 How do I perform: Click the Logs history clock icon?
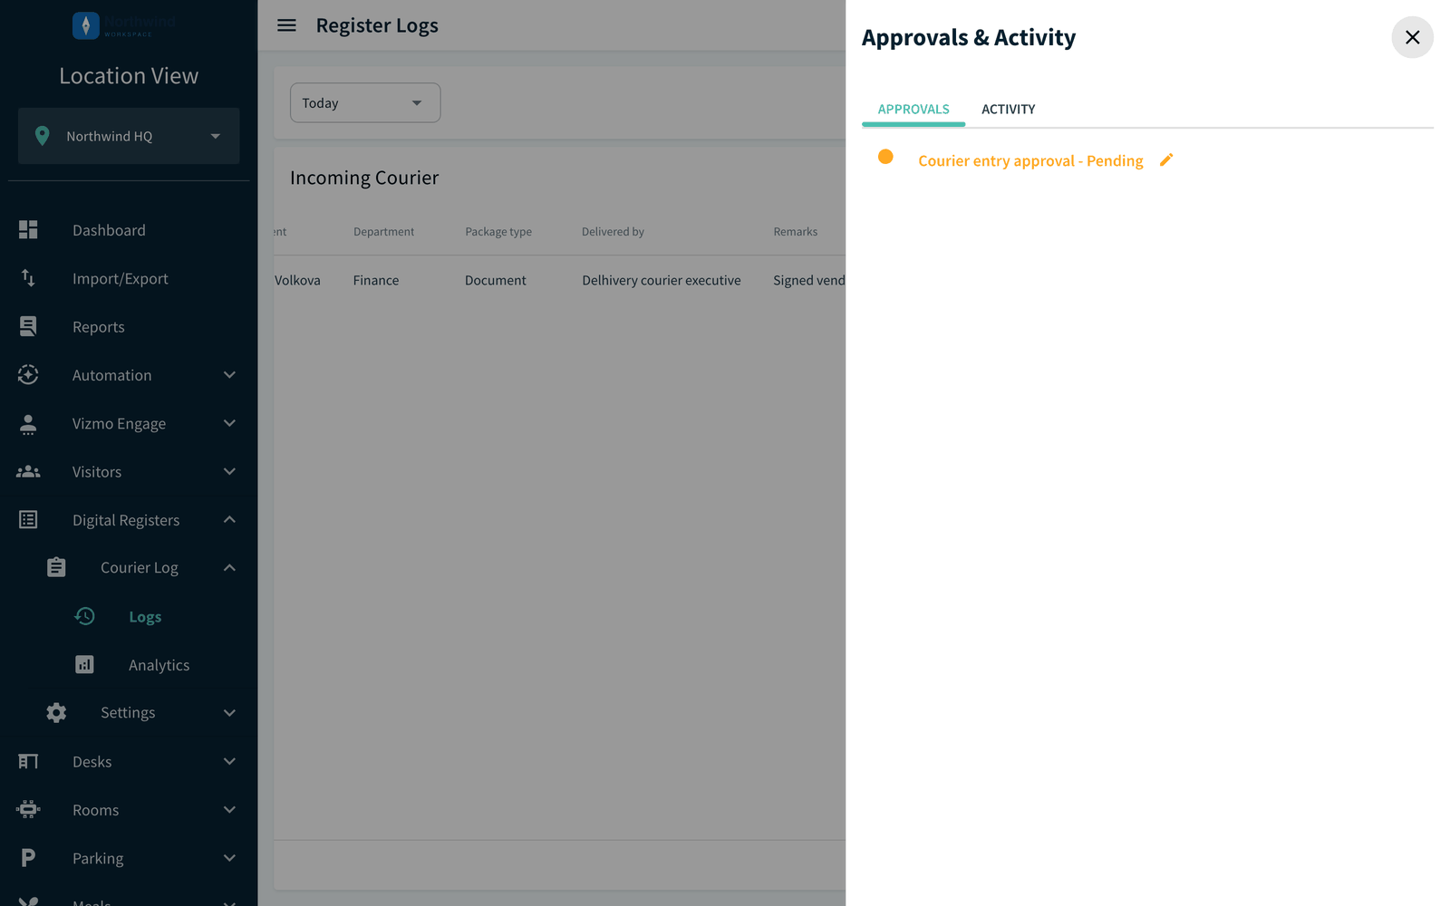coord(84,616)
